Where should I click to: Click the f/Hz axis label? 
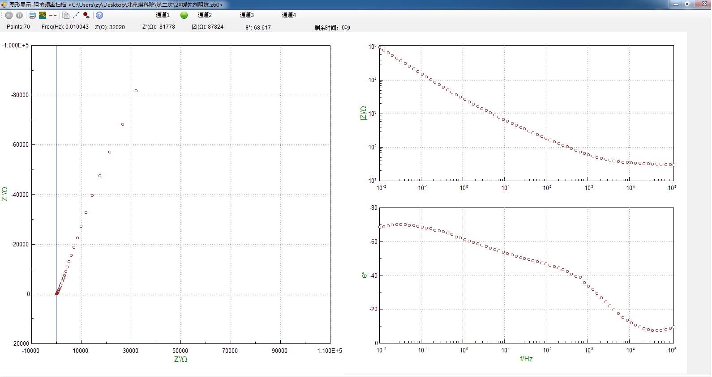click(x=526, y=359)
